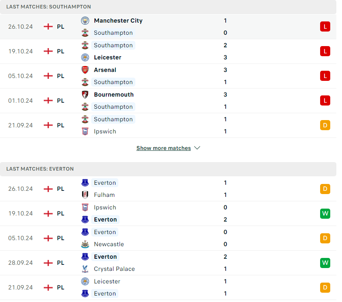Select the Last Matches: Southampton header
Viewport: 342px width, 302px height.
coord(49,7)
